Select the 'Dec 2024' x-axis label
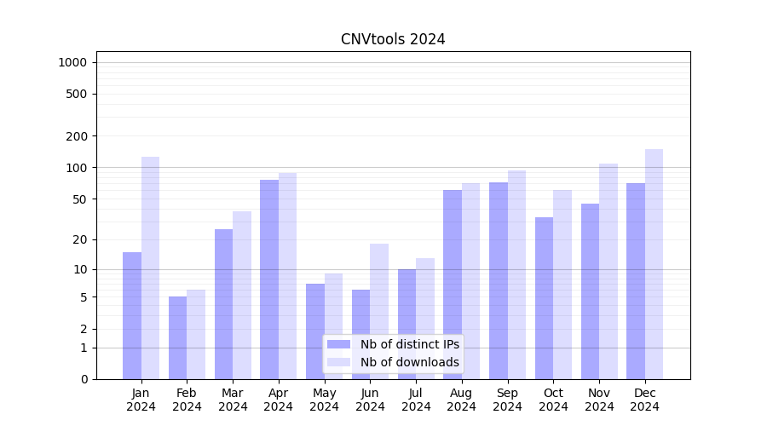Image resolution: width=767 pixels, height=426 pixels. pos(644,400)
